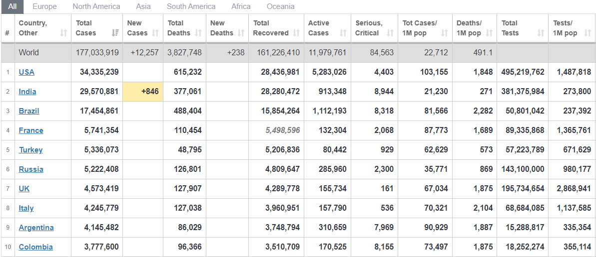Select the All tab
Image resolution: width=596 pixels, height=257 pixels.
tap(12, 6)
